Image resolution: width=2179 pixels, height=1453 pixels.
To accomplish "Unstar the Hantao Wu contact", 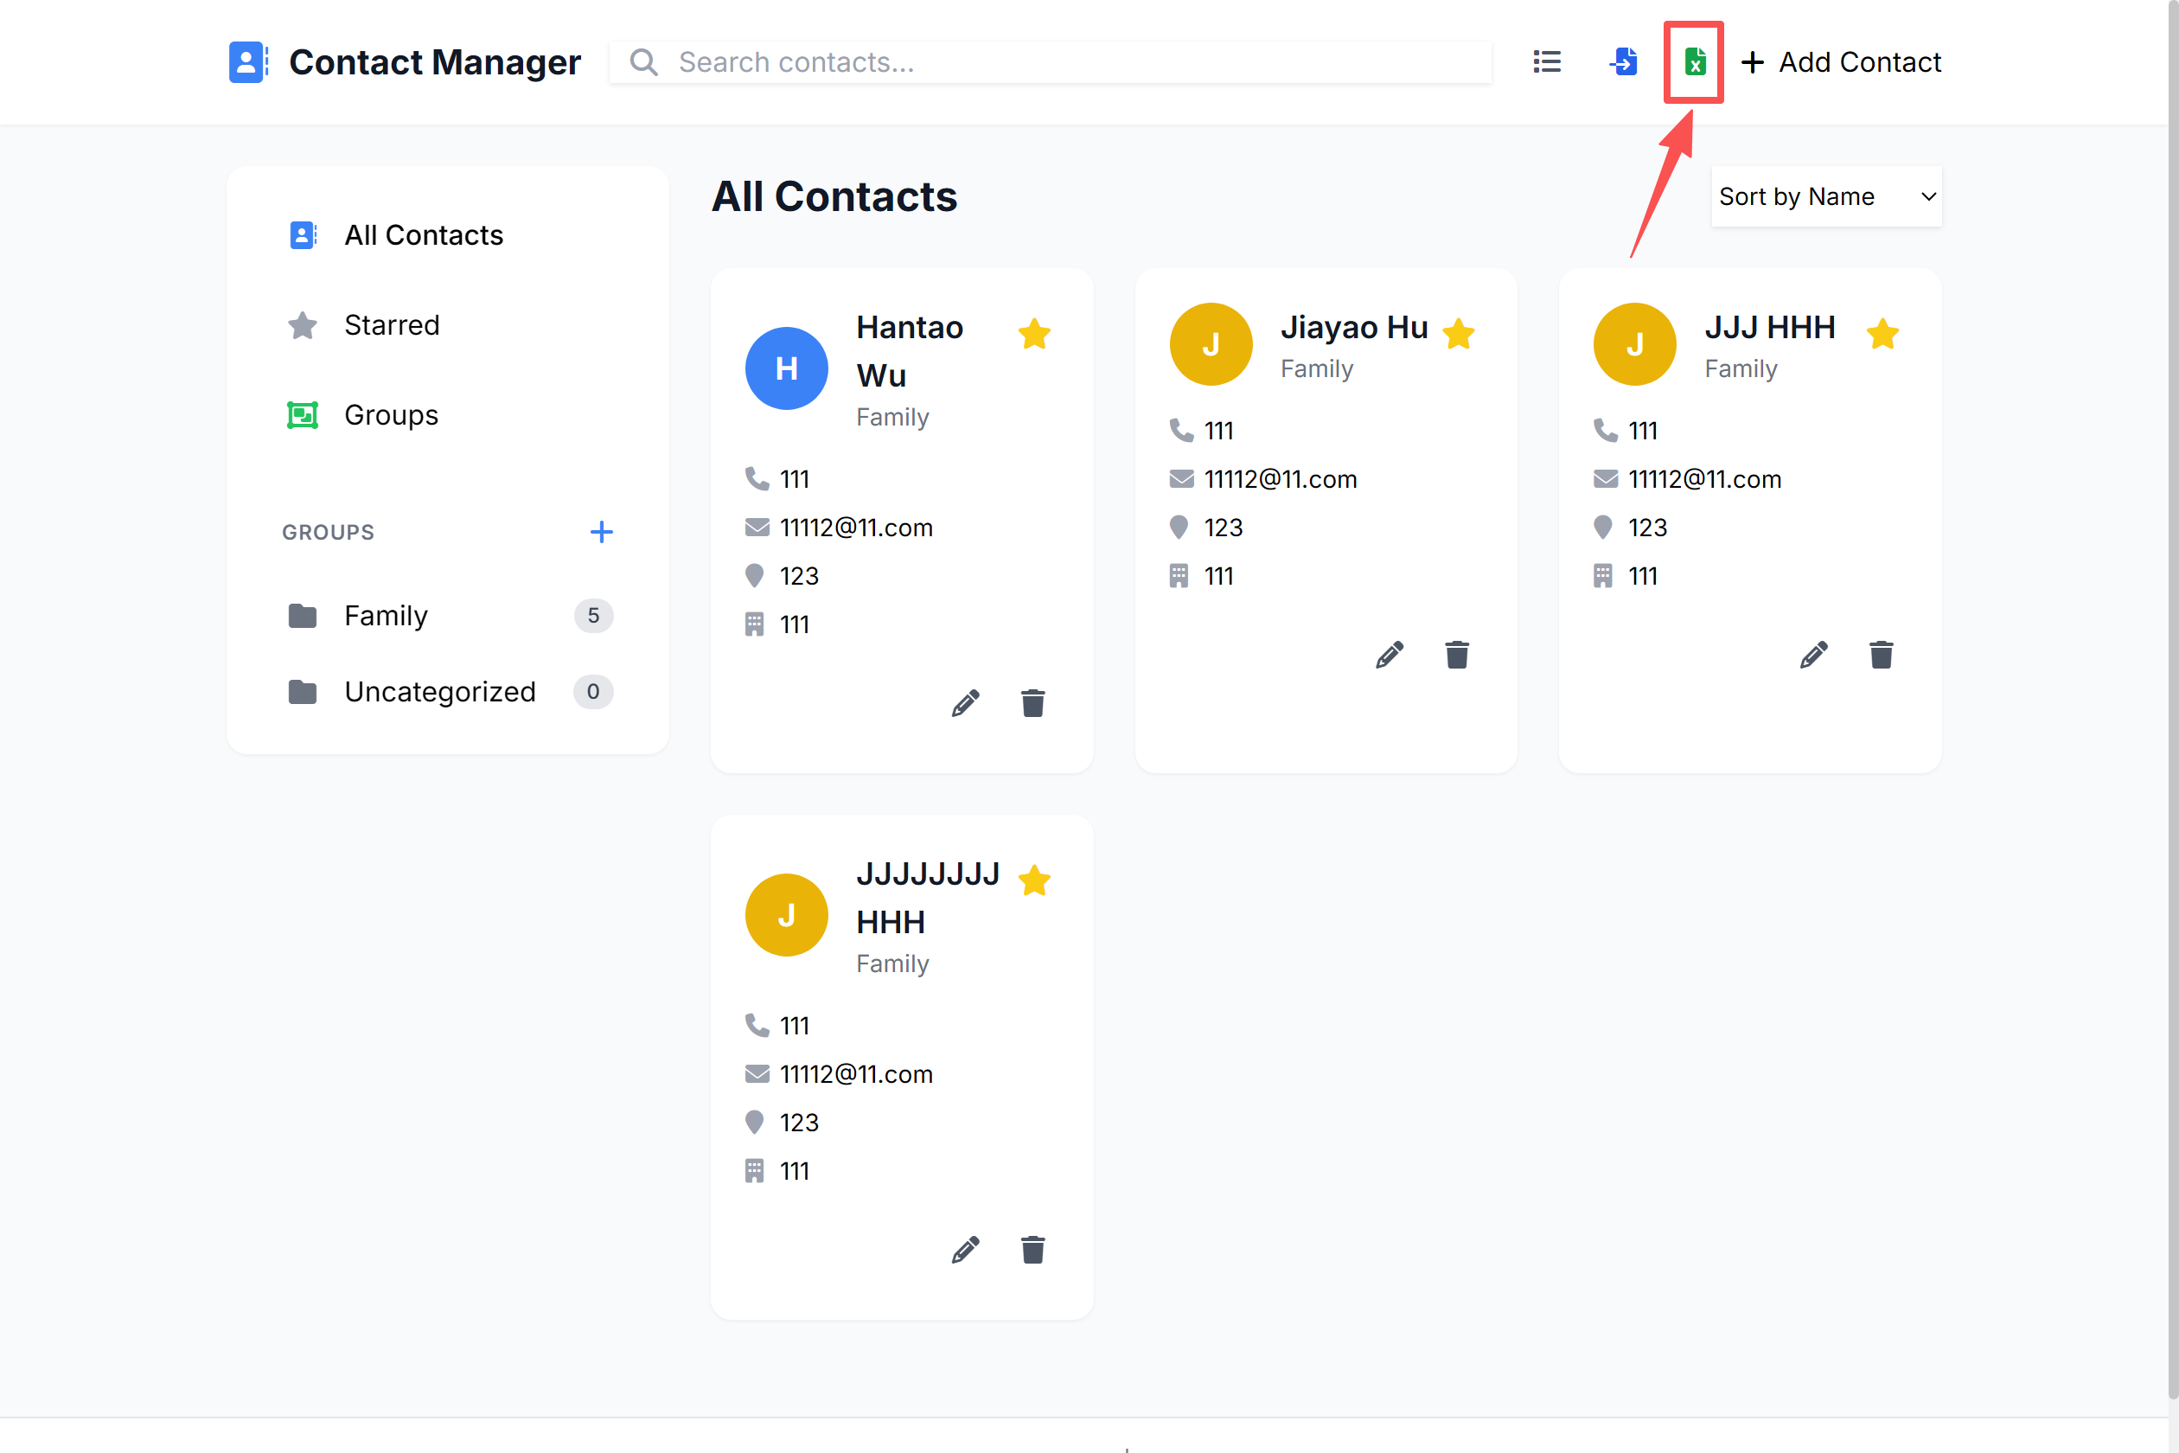I will coord(1034,334).
